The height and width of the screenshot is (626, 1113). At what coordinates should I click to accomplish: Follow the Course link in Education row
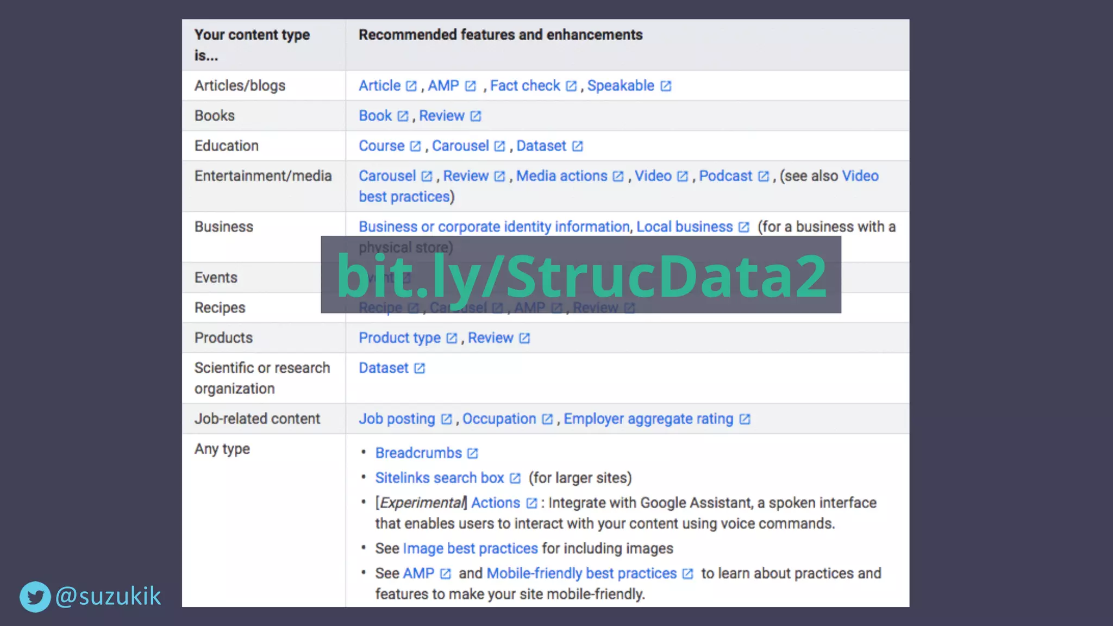tap(382, 146)
